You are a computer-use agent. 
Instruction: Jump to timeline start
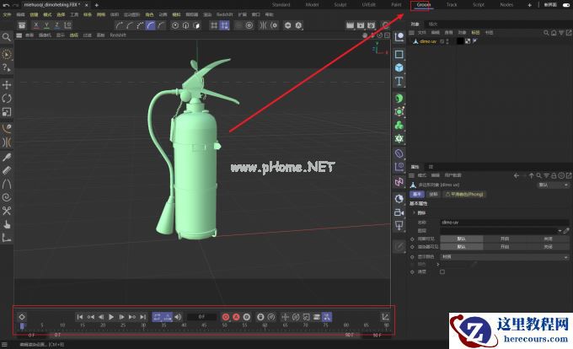(80, 317)
